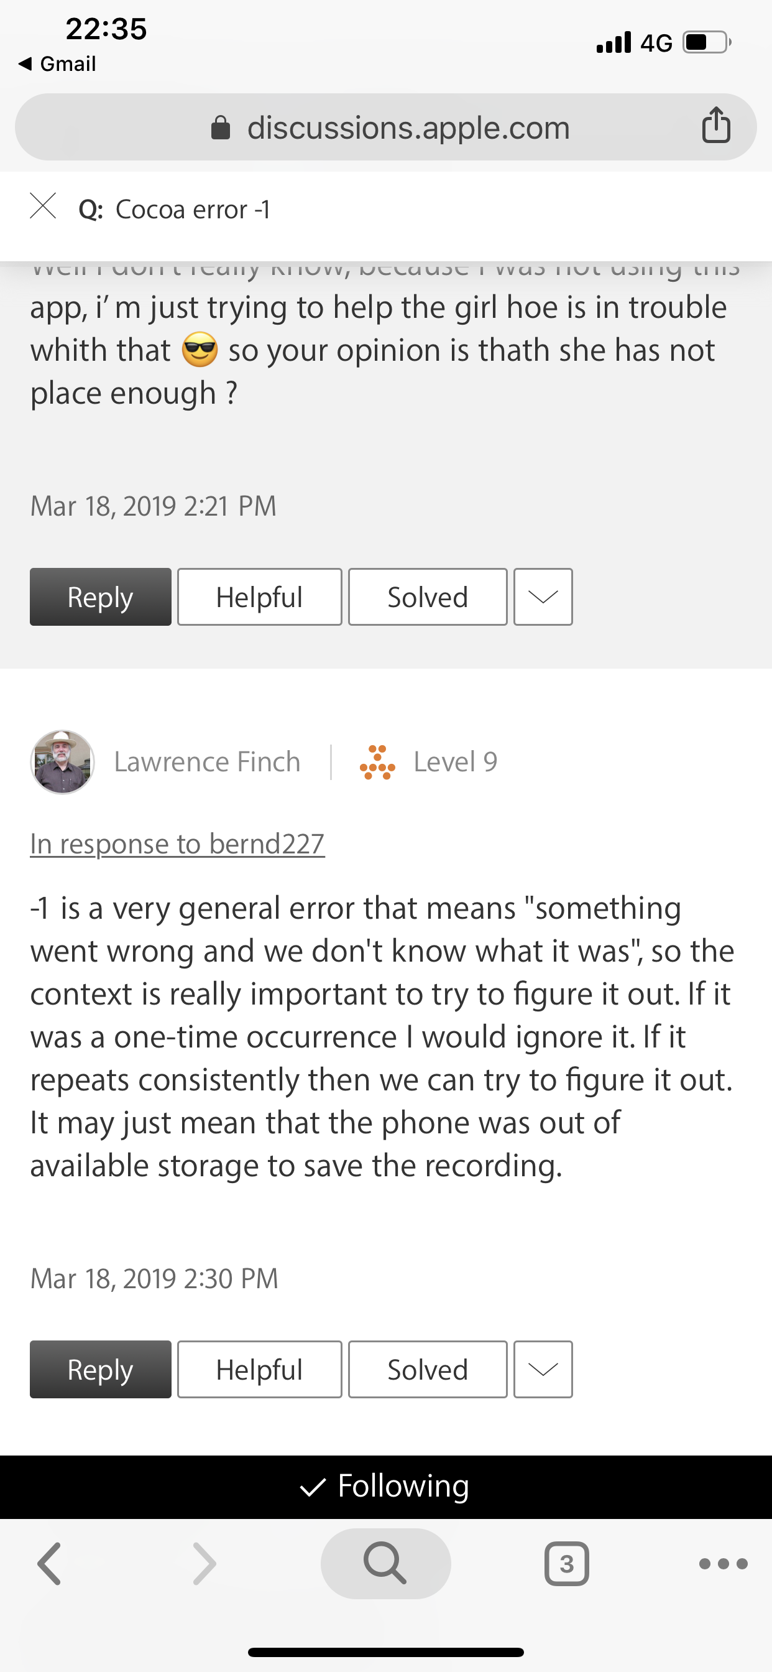
Task: Mark Lawrence Finch's reply as Helpful
Action: [259, 1370]
